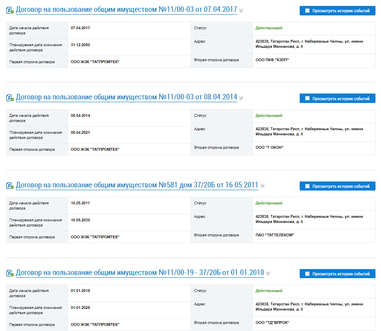The width and height of the screenshot is (381, 331).
Task: Click address of the ПАО ТАТТЕЛЕКОМ contract
Action: (309, 219)
